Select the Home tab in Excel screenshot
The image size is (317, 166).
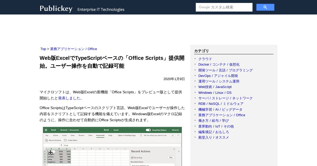(x=55, y=135)
